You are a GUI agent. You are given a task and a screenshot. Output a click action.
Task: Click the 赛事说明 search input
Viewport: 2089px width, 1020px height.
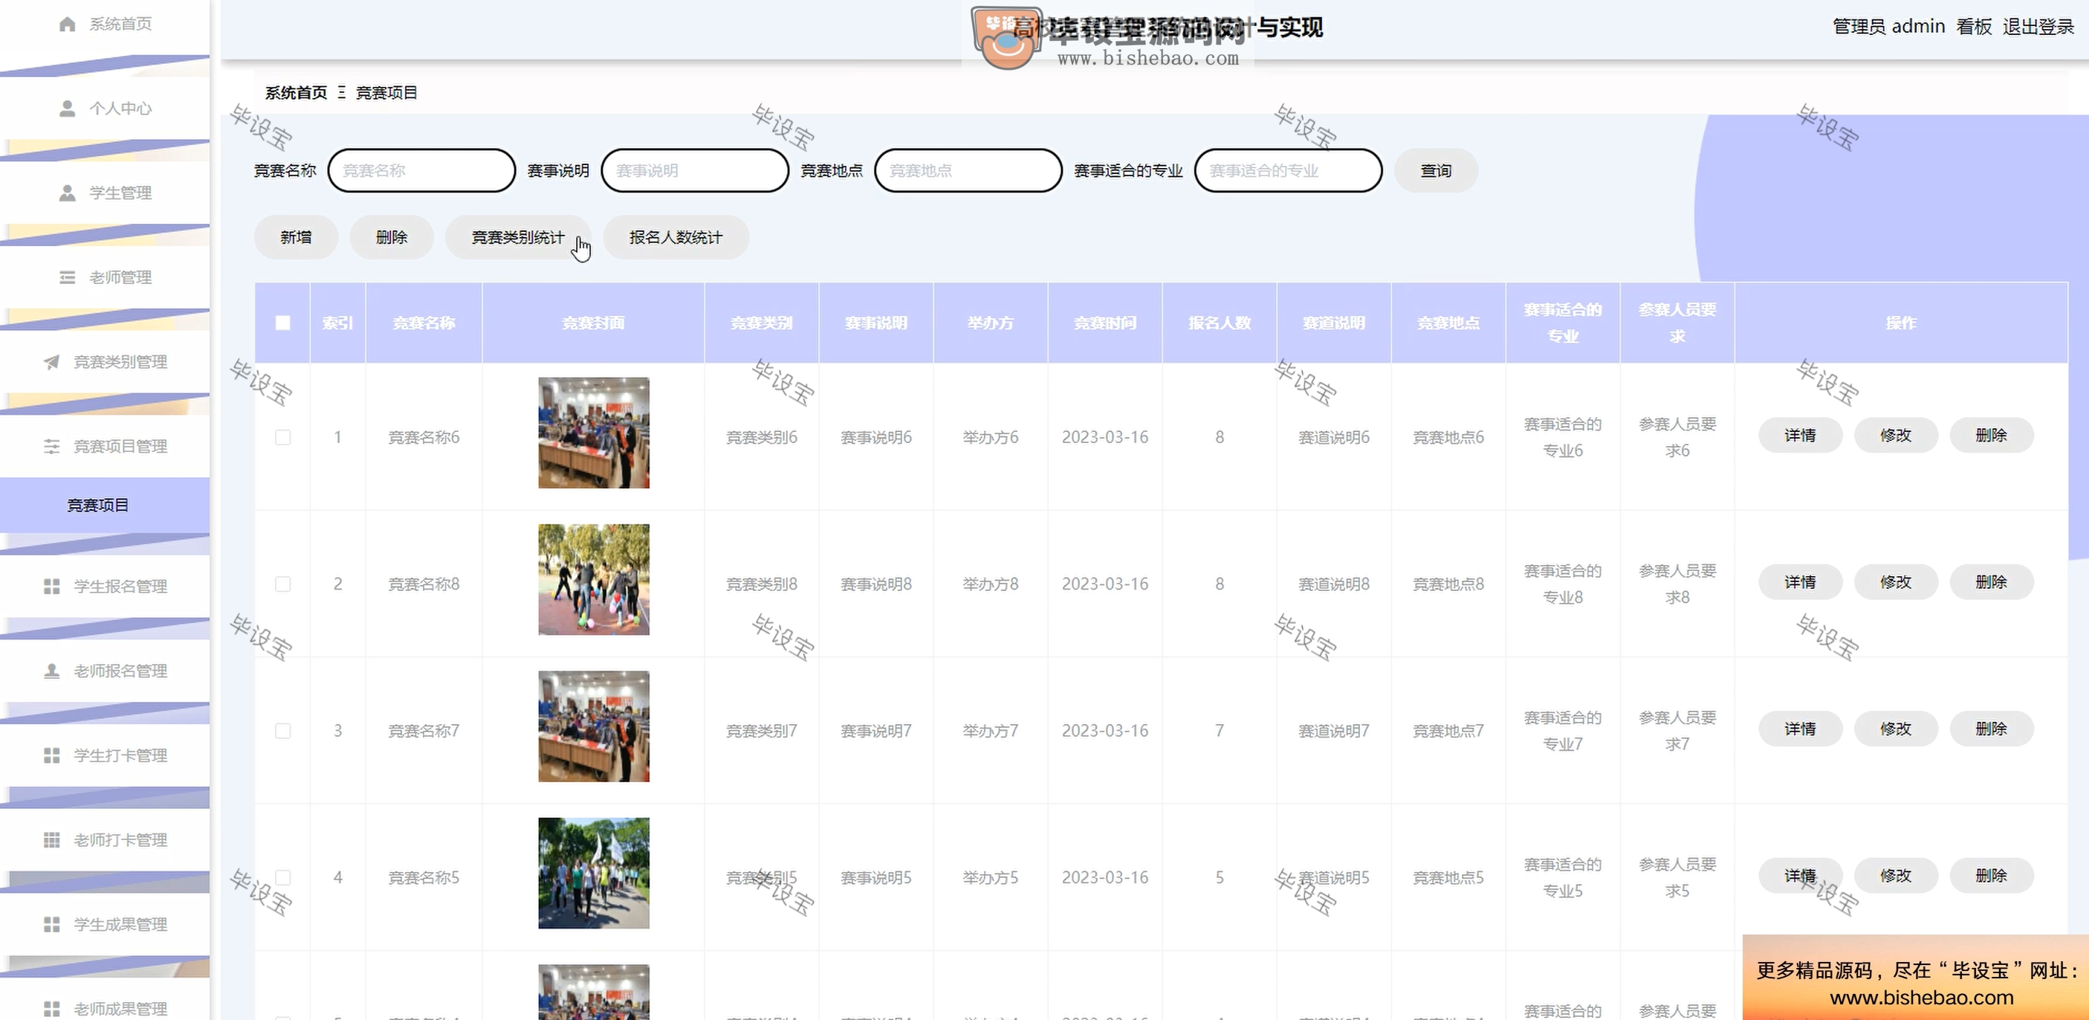(x=695, y=170)
